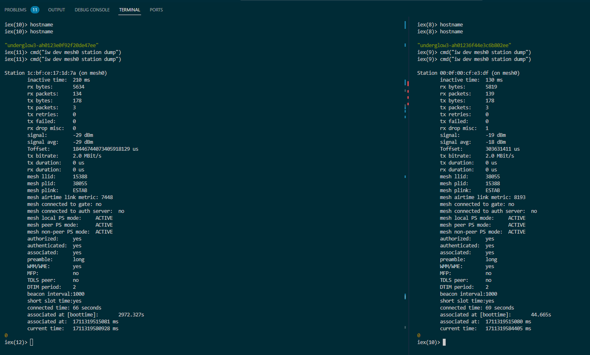Click rx packets value 139
590x355 pixels.
(490, 93)
